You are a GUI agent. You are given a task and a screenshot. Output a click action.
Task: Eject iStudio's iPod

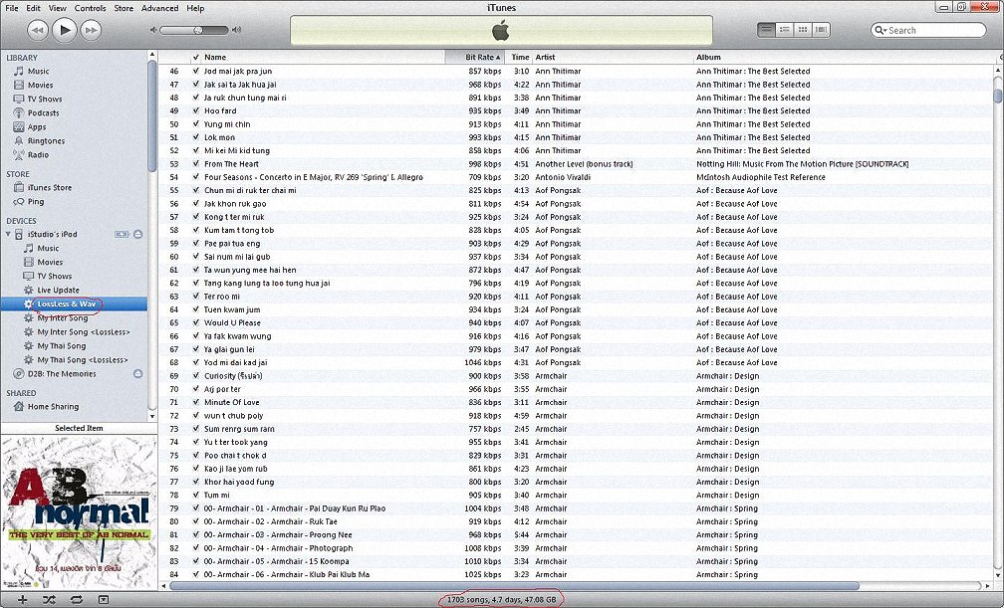(x=138, y=234)
